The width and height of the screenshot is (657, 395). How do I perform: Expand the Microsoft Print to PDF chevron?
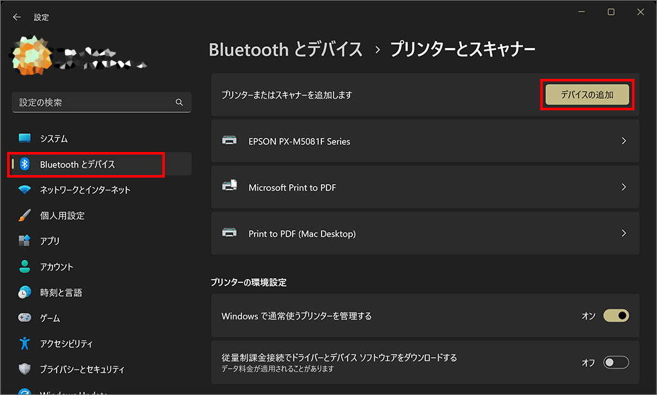[624, 187]
